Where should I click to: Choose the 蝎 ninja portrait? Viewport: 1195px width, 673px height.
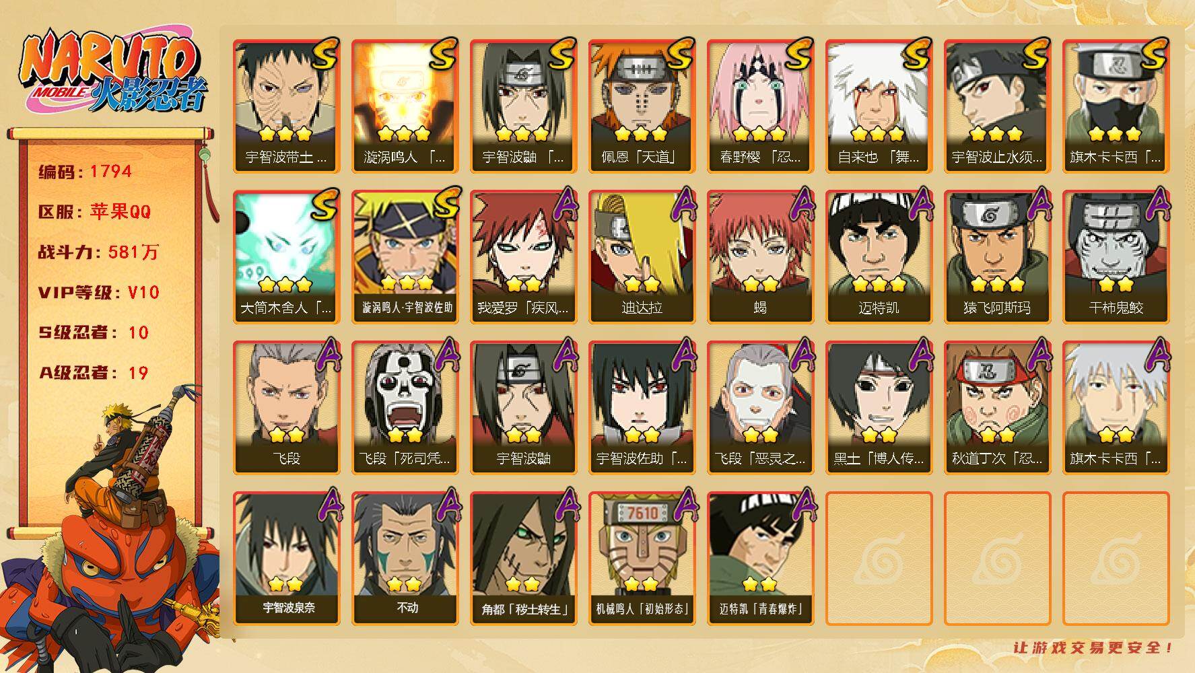point(760,256)
